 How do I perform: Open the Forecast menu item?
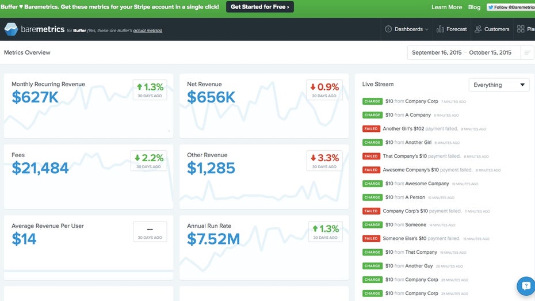tap(452, 29)
